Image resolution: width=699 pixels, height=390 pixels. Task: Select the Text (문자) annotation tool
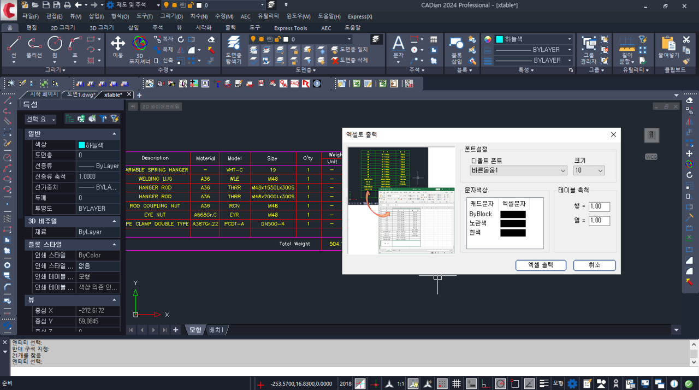[x=399, y=45]
